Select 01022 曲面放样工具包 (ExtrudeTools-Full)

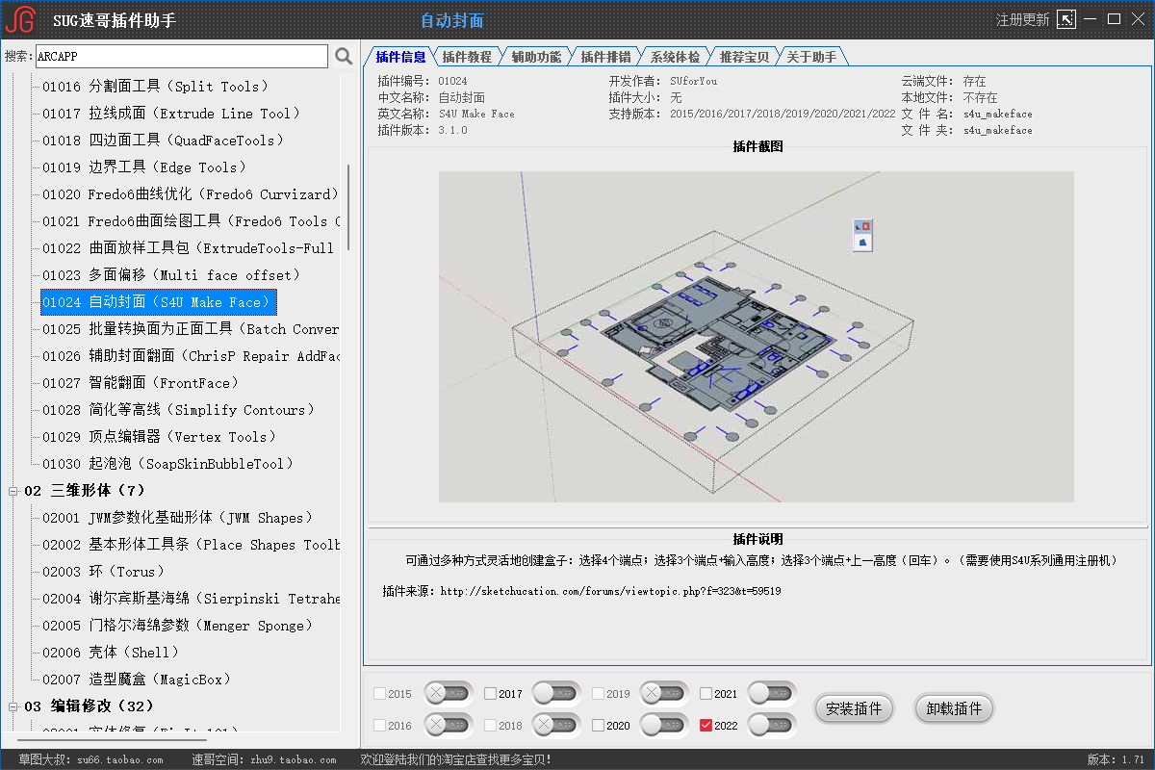tap(191, 248)
